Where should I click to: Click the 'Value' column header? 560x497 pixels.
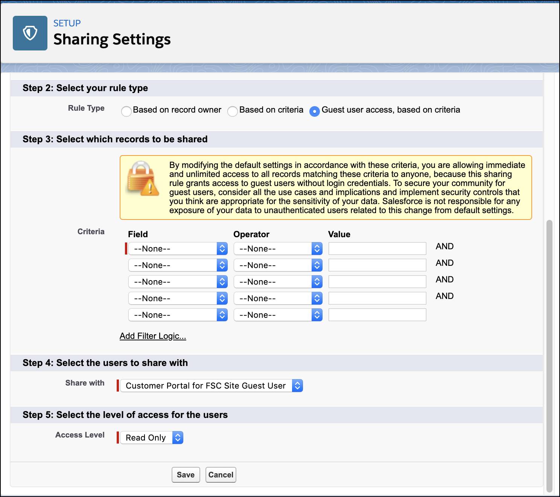339,234
